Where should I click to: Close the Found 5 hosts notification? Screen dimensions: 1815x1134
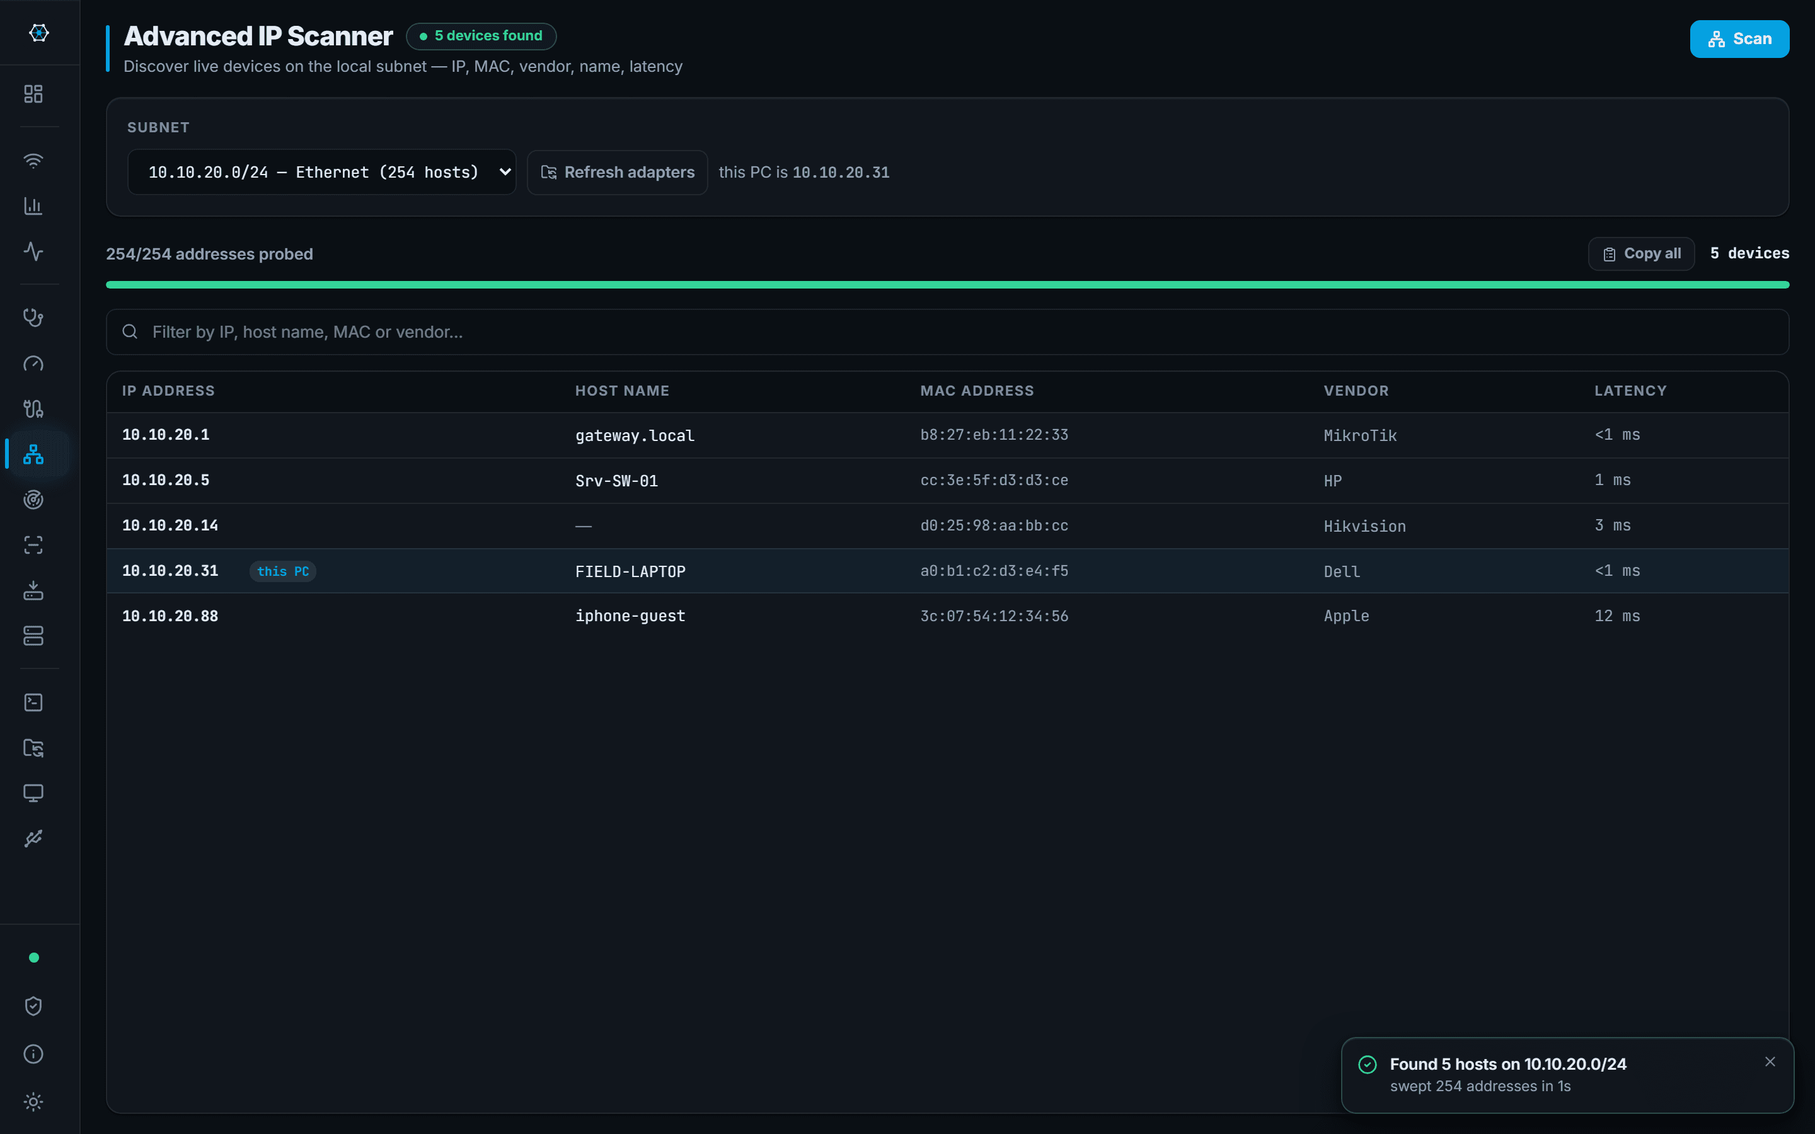[x=1770, y=1062]
